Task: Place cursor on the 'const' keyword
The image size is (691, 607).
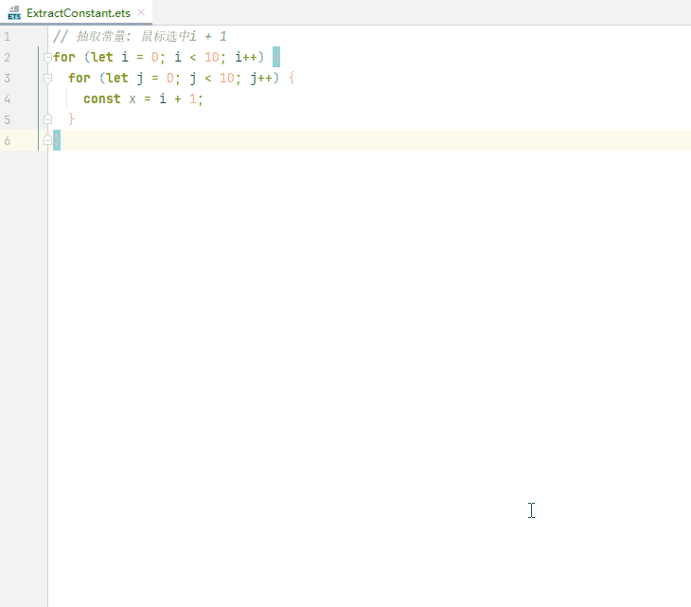Action: (101, 99)
